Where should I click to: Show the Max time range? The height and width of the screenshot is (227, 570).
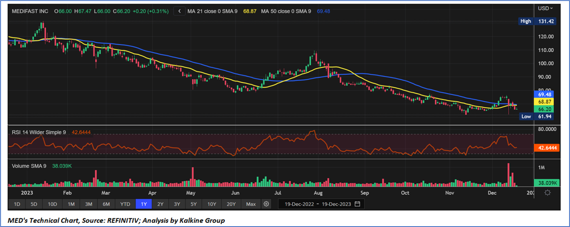coord(251,204)
